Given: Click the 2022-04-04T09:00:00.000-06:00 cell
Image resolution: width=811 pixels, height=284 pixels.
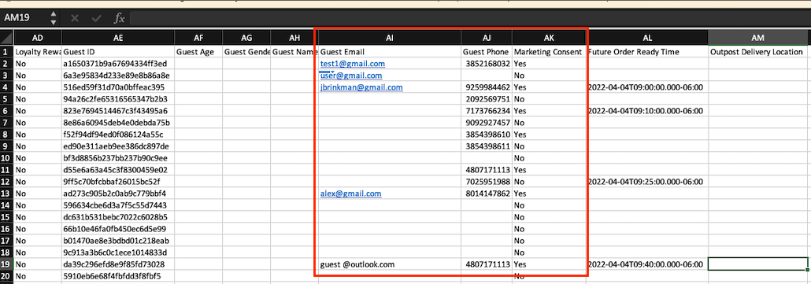Looking at the screenshot, I should 647,87.
